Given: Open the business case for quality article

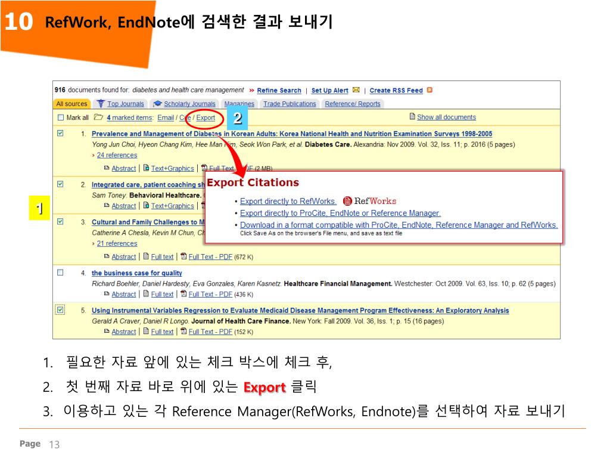Looking at the screenshot, I should pyautogui.click(x=136, y=273).
